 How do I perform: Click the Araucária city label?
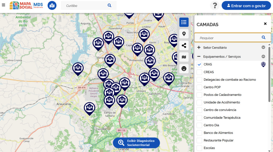tap(63, 104)
